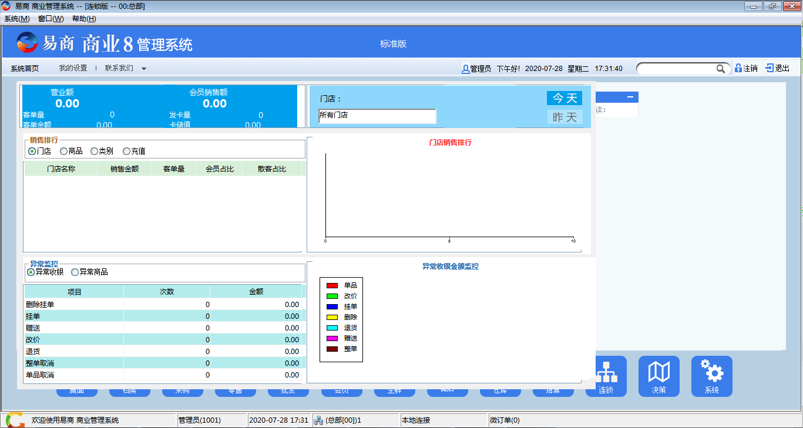Click the 散客占比 column header
Screen dimensions: 803x428
(272, 169)
